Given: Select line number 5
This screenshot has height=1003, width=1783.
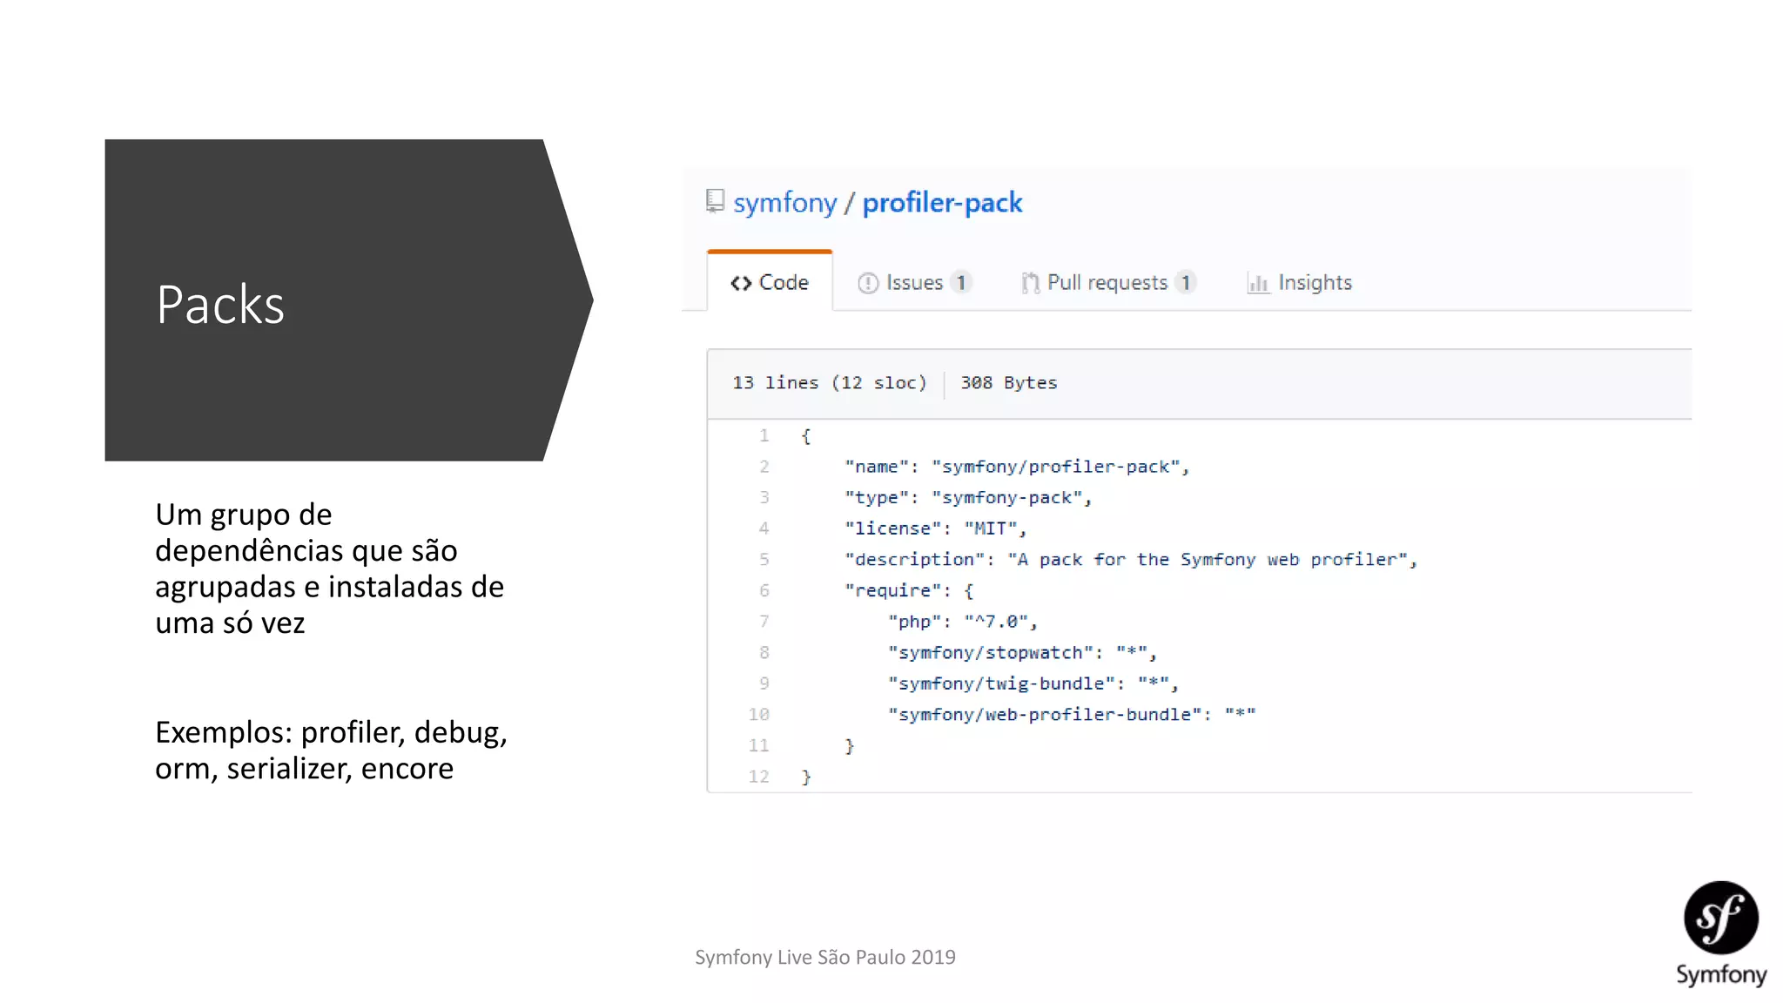Looking at the screenshot, I should click(x=764, y=559).
